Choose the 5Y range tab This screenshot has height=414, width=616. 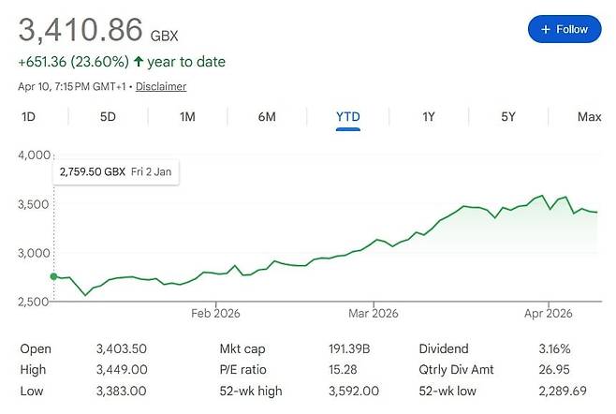pos(508,117)
